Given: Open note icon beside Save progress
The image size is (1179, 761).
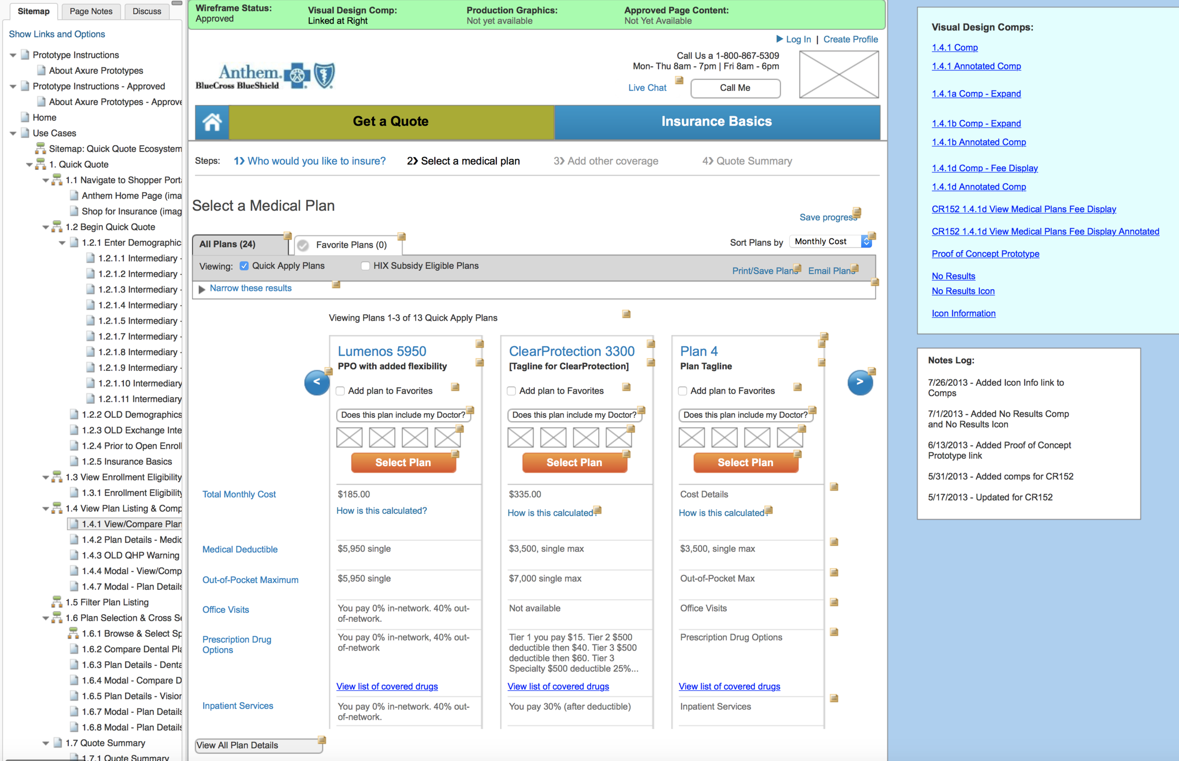Looking at the screenshot, I should [856, 212].
